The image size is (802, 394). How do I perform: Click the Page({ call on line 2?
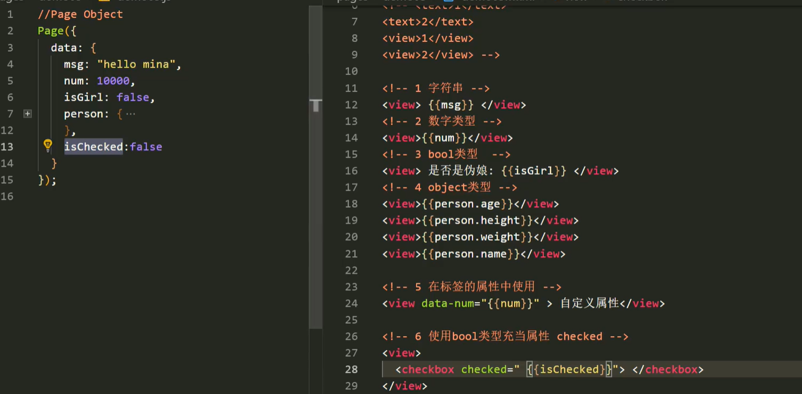point(57,30)
